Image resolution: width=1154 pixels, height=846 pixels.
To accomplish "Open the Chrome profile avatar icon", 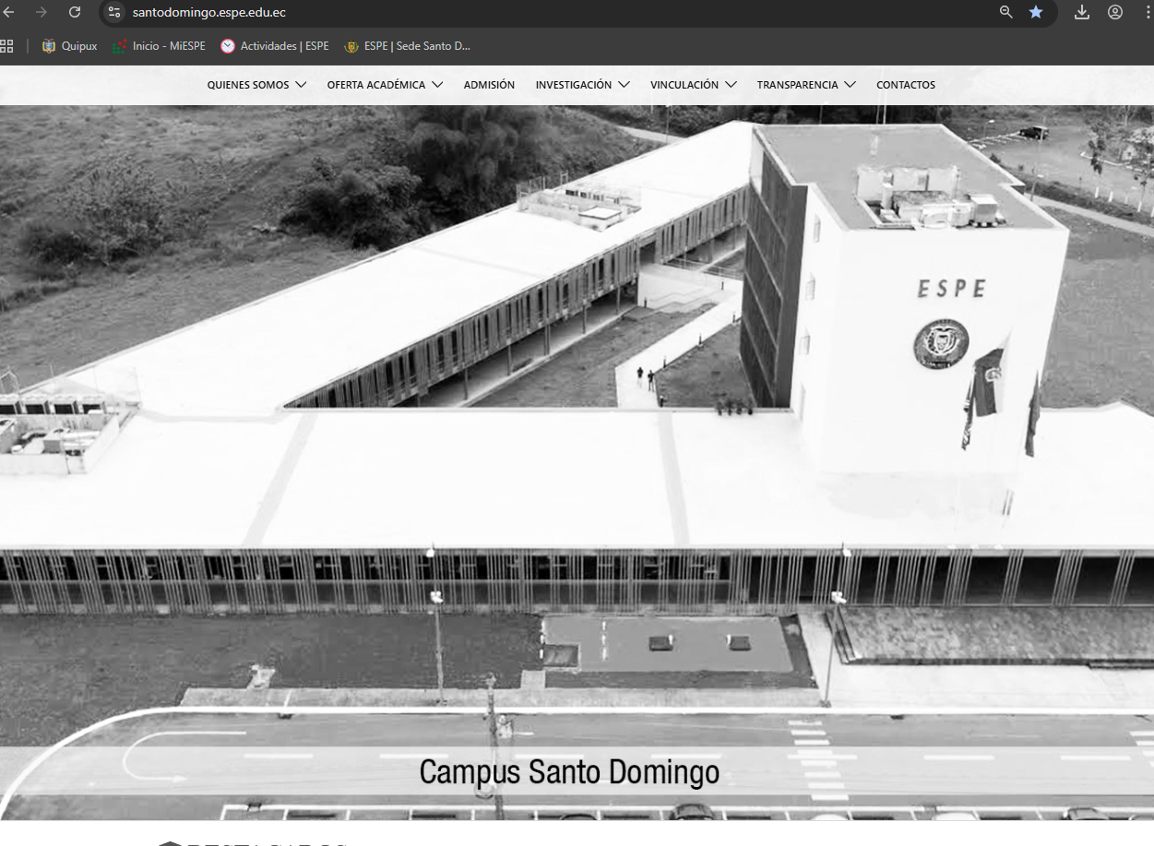I will pos(1115,12).
